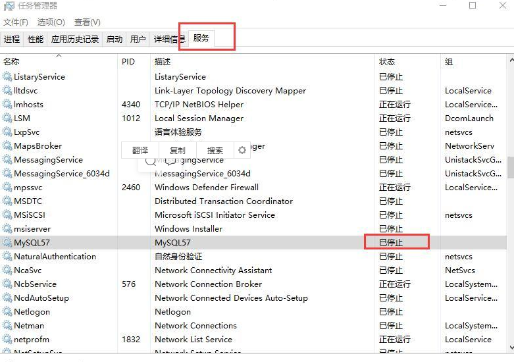Image resolution: width=514 pixels, height=362 pixels.
Task: Click the Task Manager title bar icon
Action: tap(9, 5)
